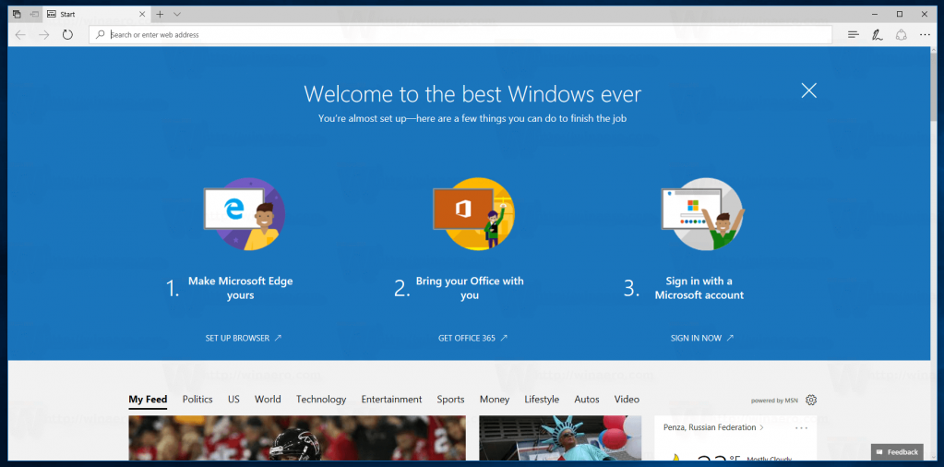The image size is (944, 467).
Task: Click the powered by MSN label
Action: tap(775, 401)
